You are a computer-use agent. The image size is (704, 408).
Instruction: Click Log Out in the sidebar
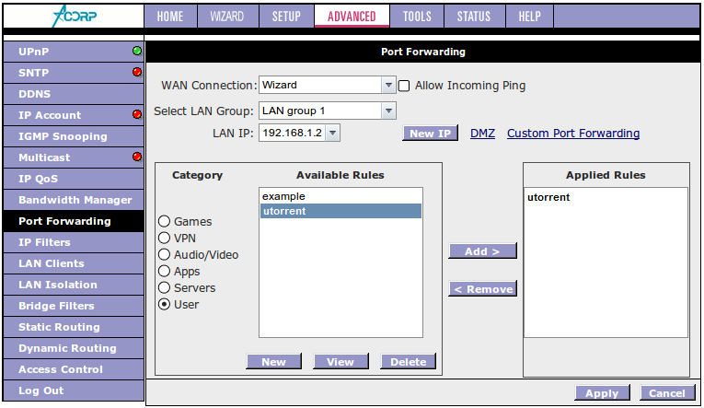[74, 391]
